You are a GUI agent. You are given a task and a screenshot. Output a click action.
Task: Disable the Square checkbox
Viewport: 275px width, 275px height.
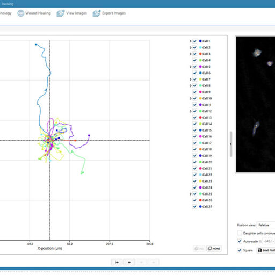pyautogui.click(x=240, y=250)
